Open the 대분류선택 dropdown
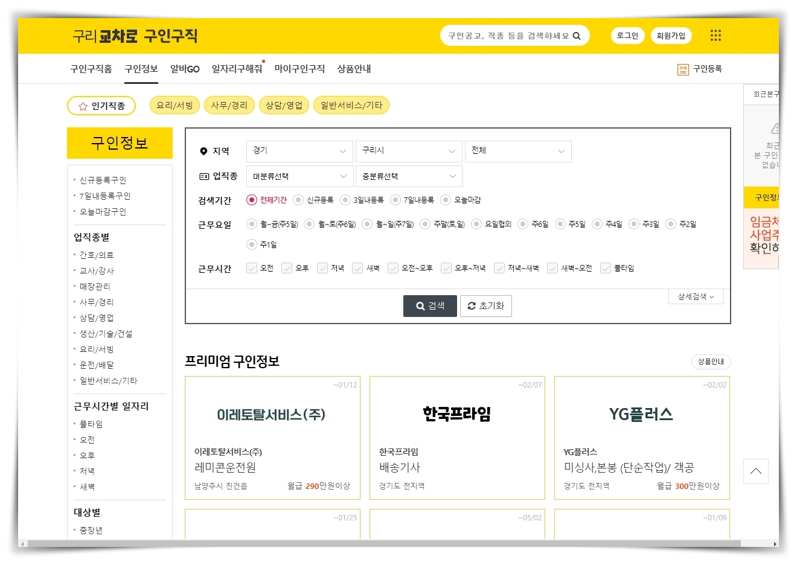This screenshot has width=797, height=565. pyautogui.click(x=299, y=176)
